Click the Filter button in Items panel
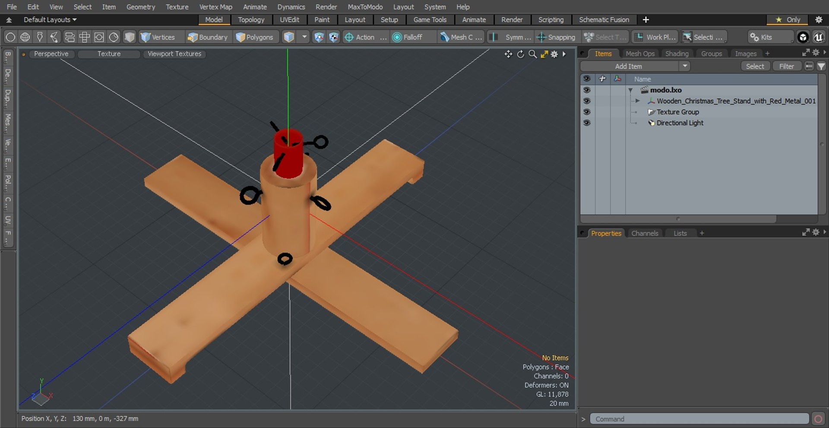 786,66
